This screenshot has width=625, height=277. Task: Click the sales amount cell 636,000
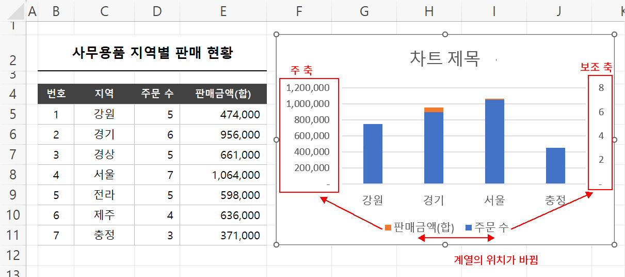223,215
